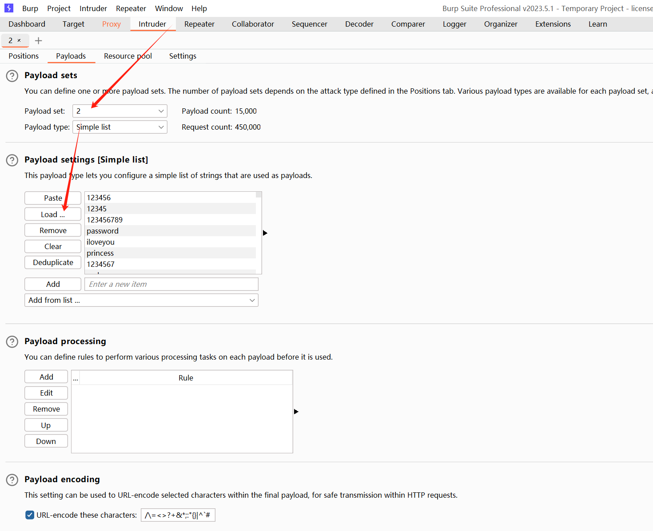Viewport: 653px width, 531px height.
Task: Open the Decoder tab
Action: click(359, 24)
